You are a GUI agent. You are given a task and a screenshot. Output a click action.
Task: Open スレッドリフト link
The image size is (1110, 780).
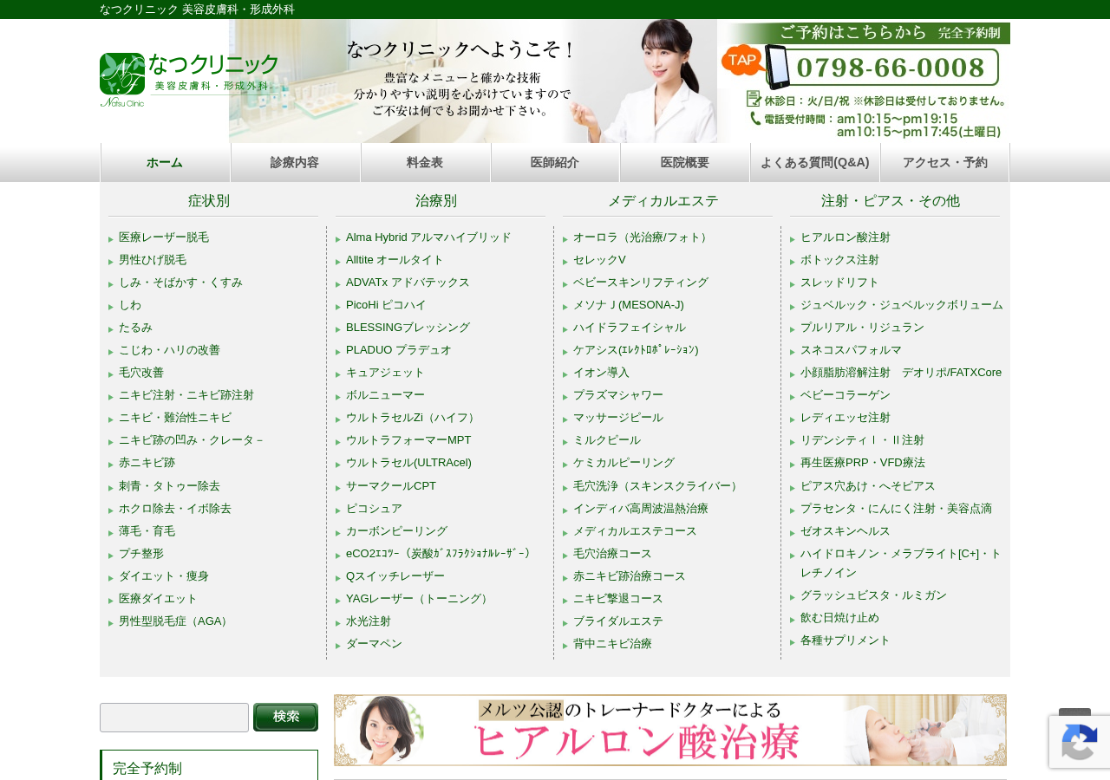[x=839, y=283]
